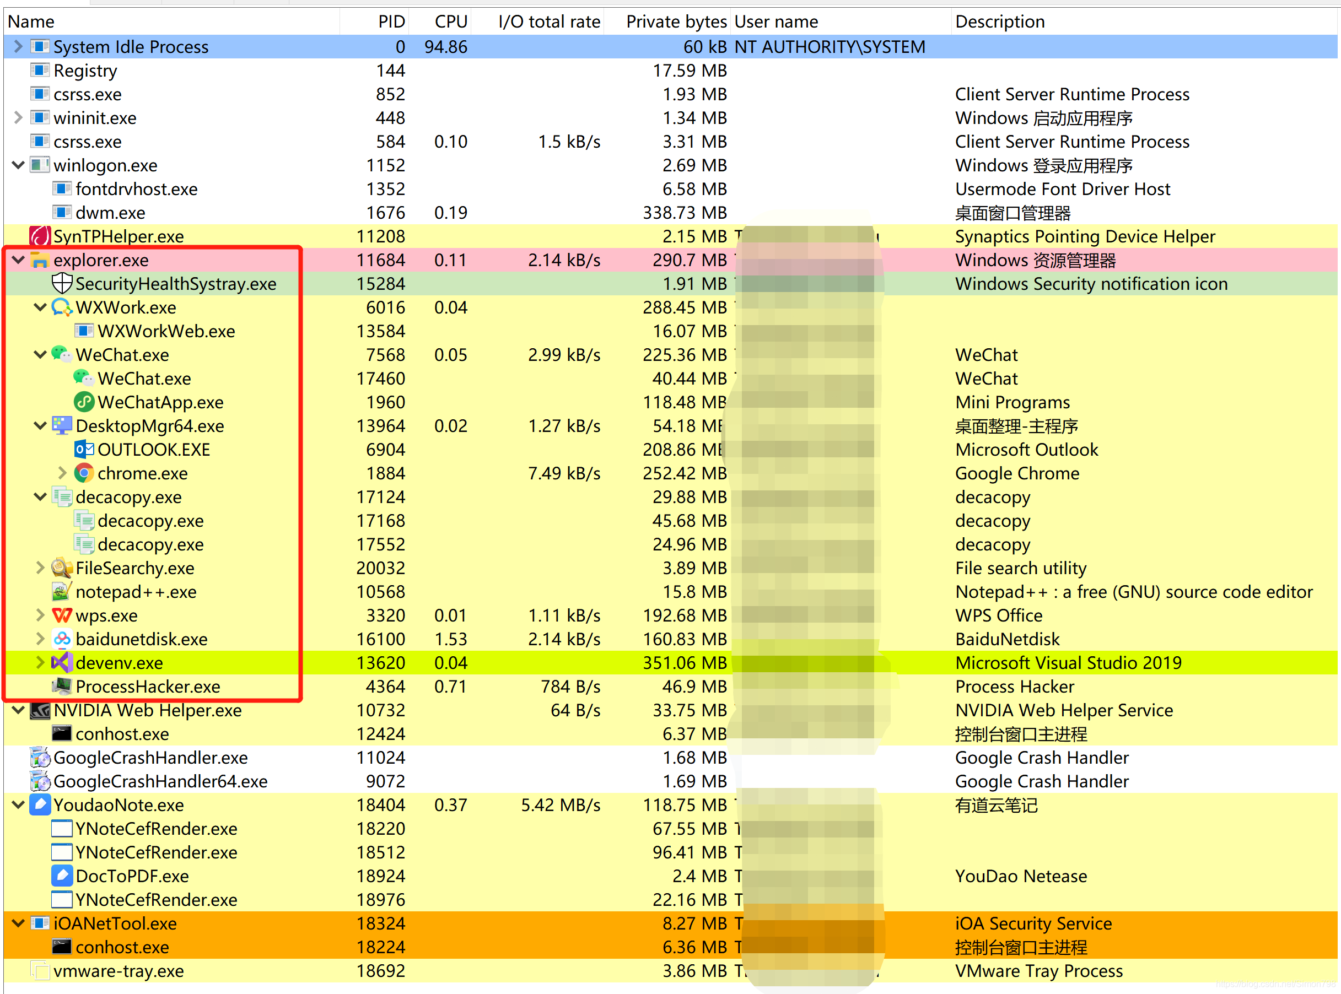Image resolution: width=1341 pixels, height=994 pixels.
Task: Click the DocToPDF.exe icon
Action: pos(62,876)
